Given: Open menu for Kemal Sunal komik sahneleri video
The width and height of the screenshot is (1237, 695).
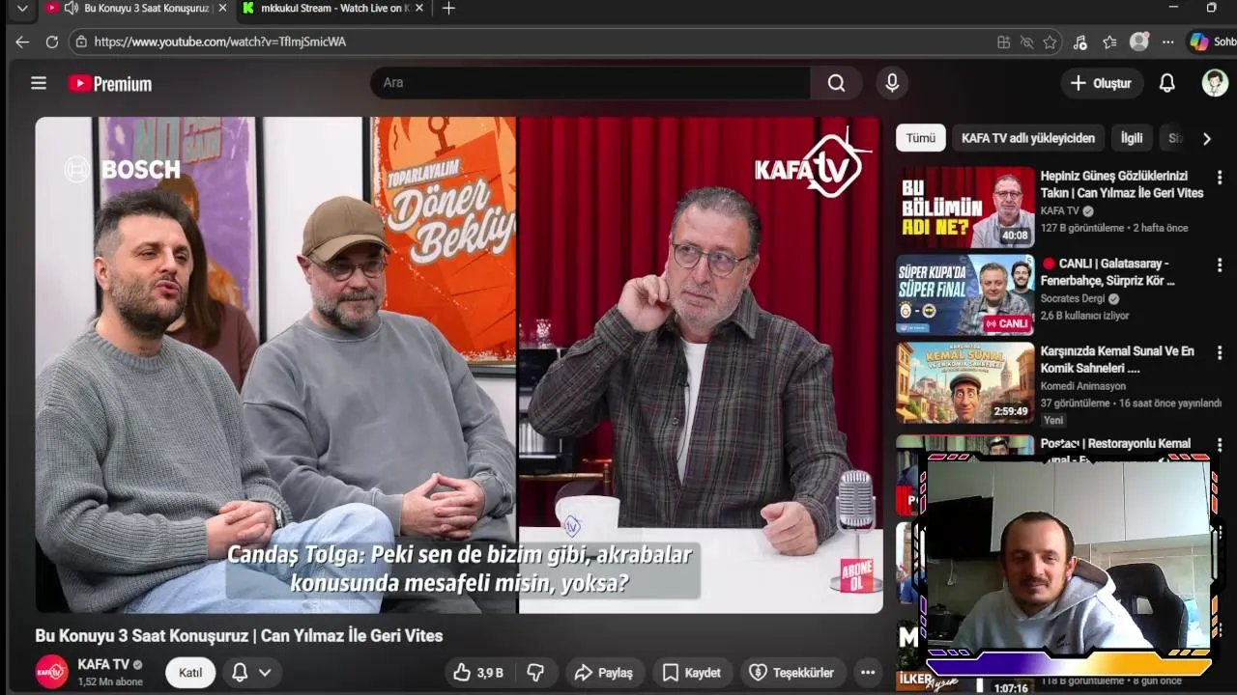Looking at the screenshot, I should pyautogui.click(x=1220, y=353).
